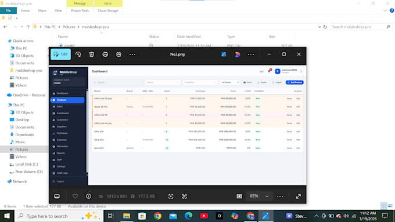Open Clipchamp designer icon in viewer
395x222 pixels.
[x=238, y=54]
